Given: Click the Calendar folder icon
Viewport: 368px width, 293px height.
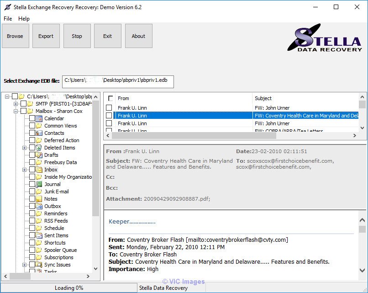Looking at the screenshot, I should [x=39, y=118].
